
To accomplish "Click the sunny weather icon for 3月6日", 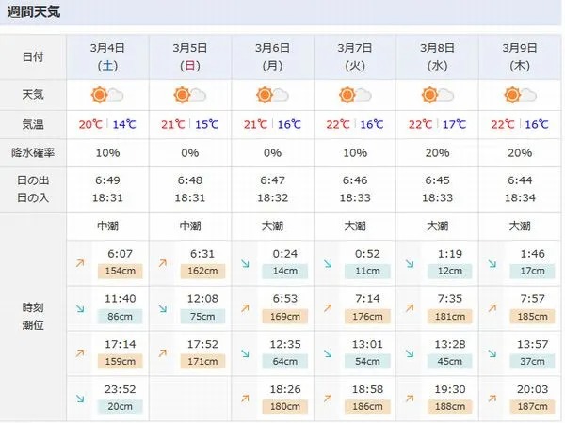I will (x=272, y=95).
